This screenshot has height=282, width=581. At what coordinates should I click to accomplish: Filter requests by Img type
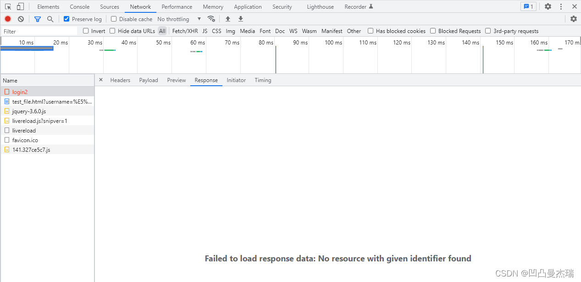230,31
